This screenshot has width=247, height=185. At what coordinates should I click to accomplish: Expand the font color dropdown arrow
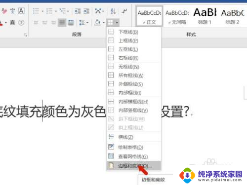[x=6, y=23]
